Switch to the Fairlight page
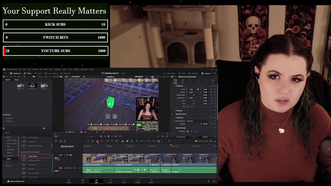Screen dimensions: 331x186 tap(138, 181)
